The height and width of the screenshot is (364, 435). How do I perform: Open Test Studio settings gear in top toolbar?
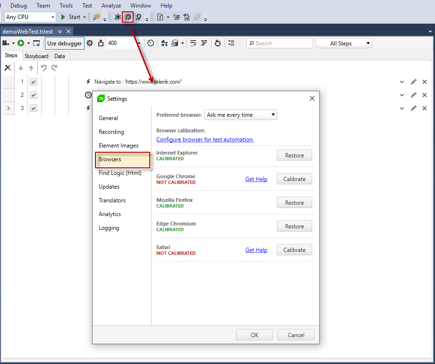point(128,17)
